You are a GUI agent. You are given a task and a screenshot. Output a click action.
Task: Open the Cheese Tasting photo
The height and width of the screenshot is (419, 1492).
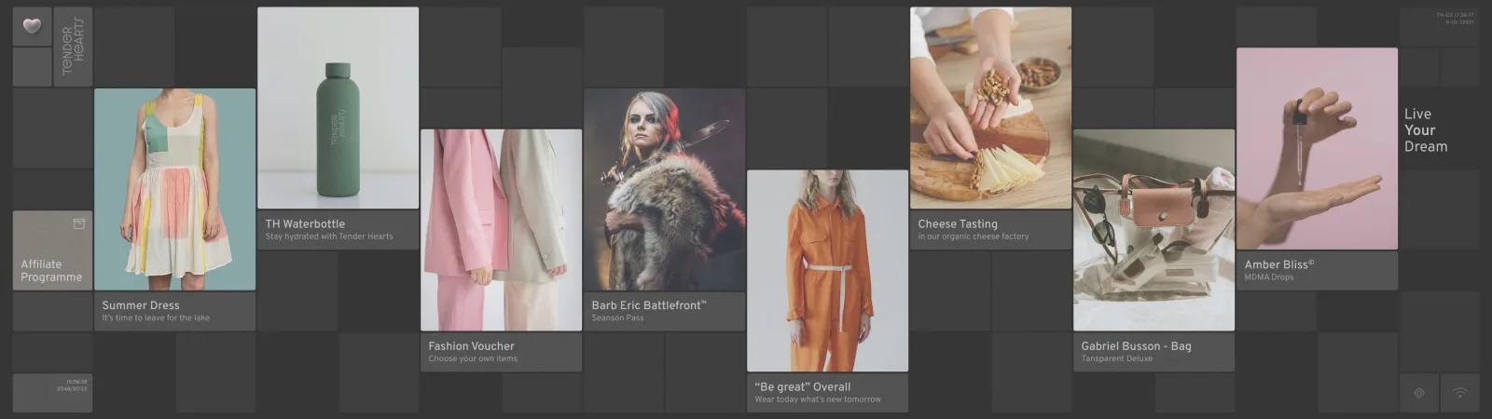[x=990, y=108]
